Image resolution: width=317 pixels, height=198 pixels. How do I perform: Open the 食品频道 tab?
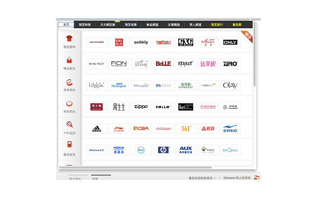tap(152, 25)
